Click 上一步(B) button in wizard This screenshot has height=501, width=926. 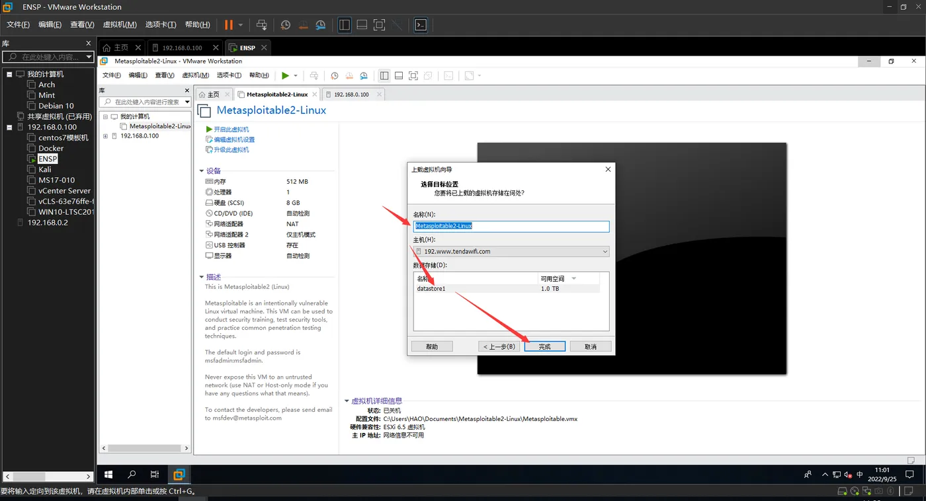pyautogui.click(x=499, y=346)
